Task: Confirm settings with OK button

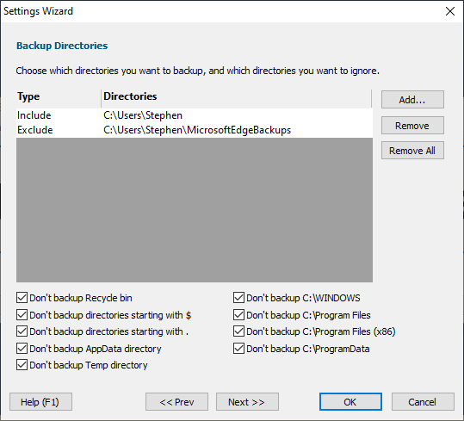Action: pos(350,402)
